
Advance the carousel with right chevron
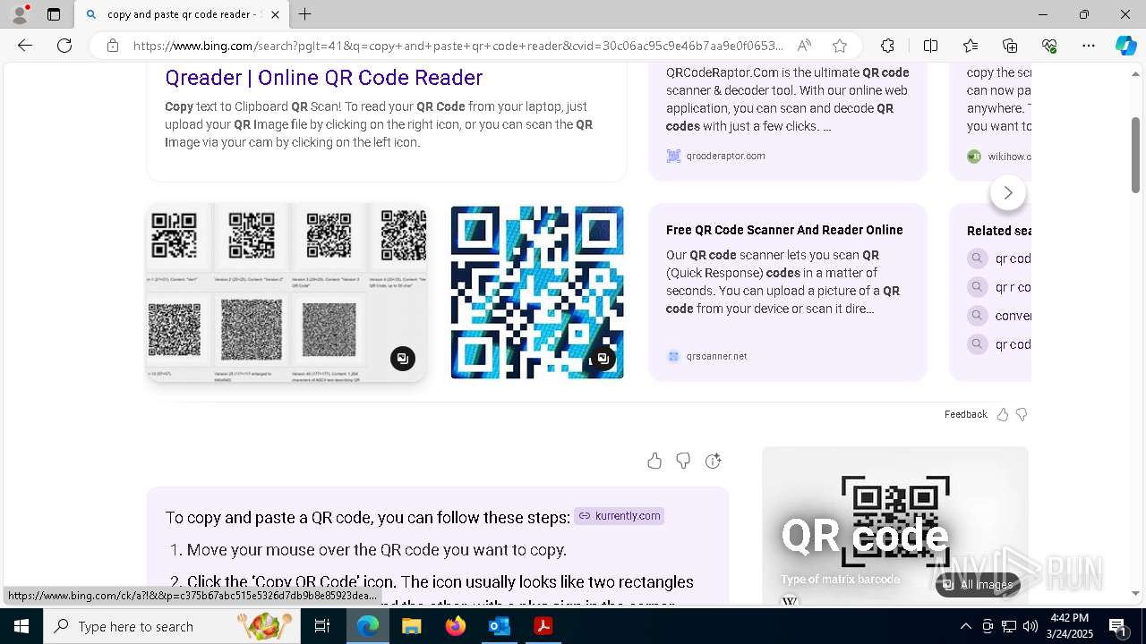(x=1008, y=192)
